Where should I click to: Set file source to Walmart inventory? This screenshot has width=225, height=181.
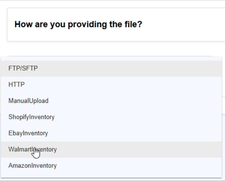[111, 149]
